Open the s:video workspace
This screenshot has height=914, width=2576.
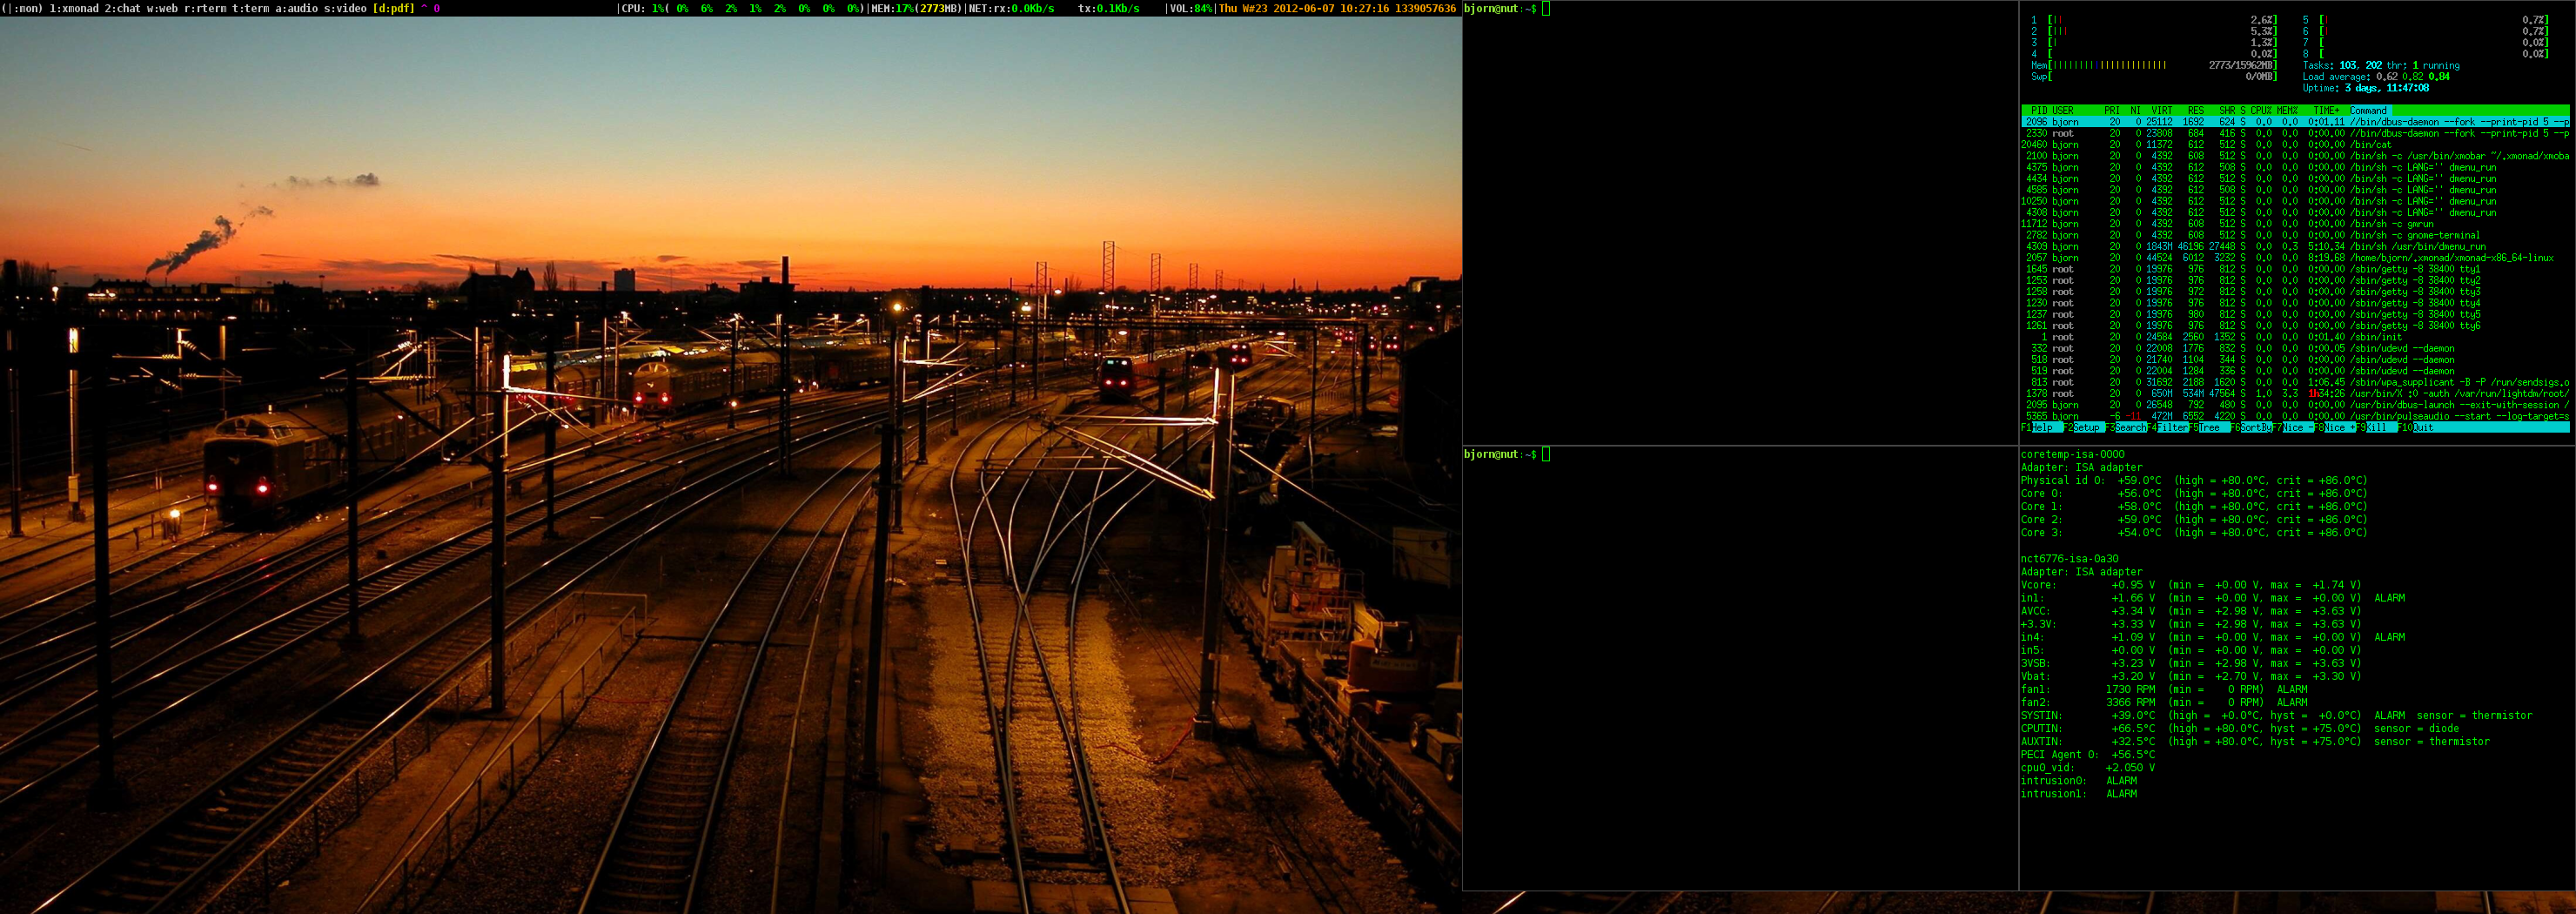346,8
